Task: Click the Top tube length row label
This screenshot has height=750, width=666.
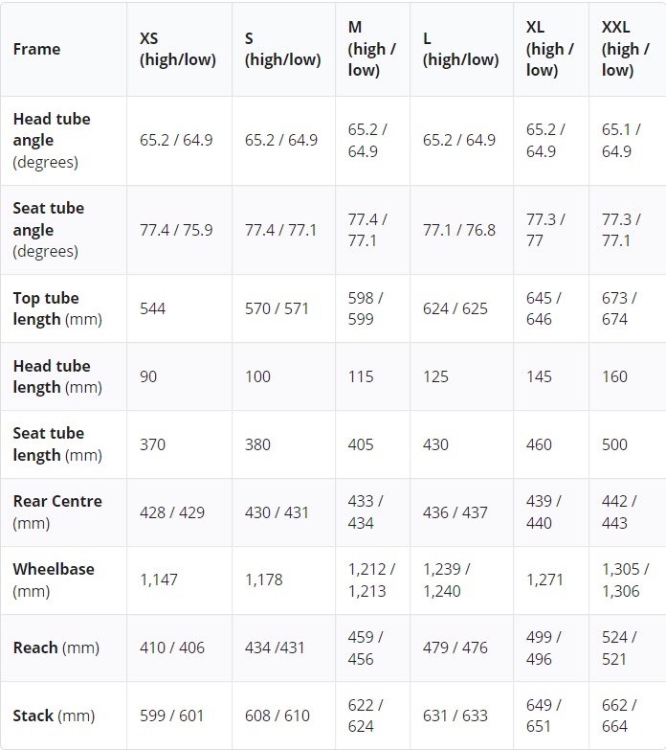Action: click(x=57, y=308)
